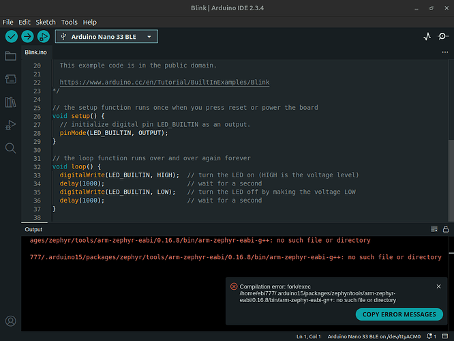Select the Blink.ino editor tab
The width and height of the screenshot is (454, 341).
(35, 53)
